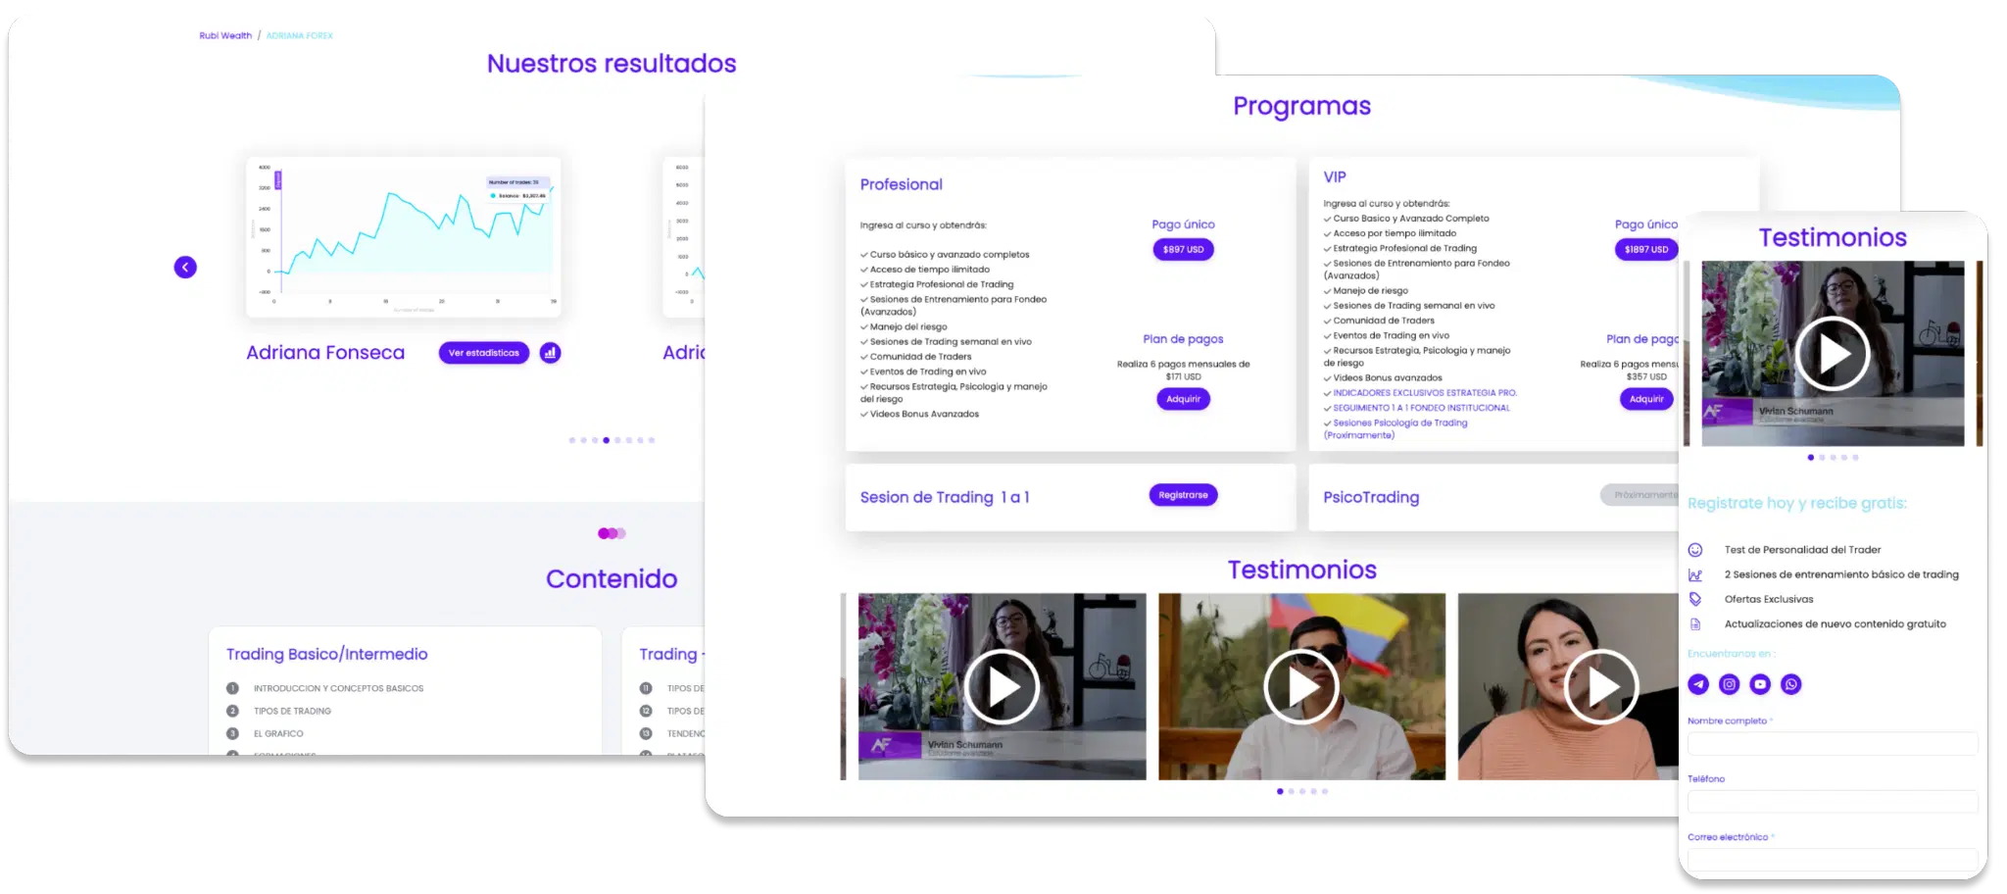
Task: Open the ADRIANA FOREX breadcrumb link
Action: click(x=300, y=35)
